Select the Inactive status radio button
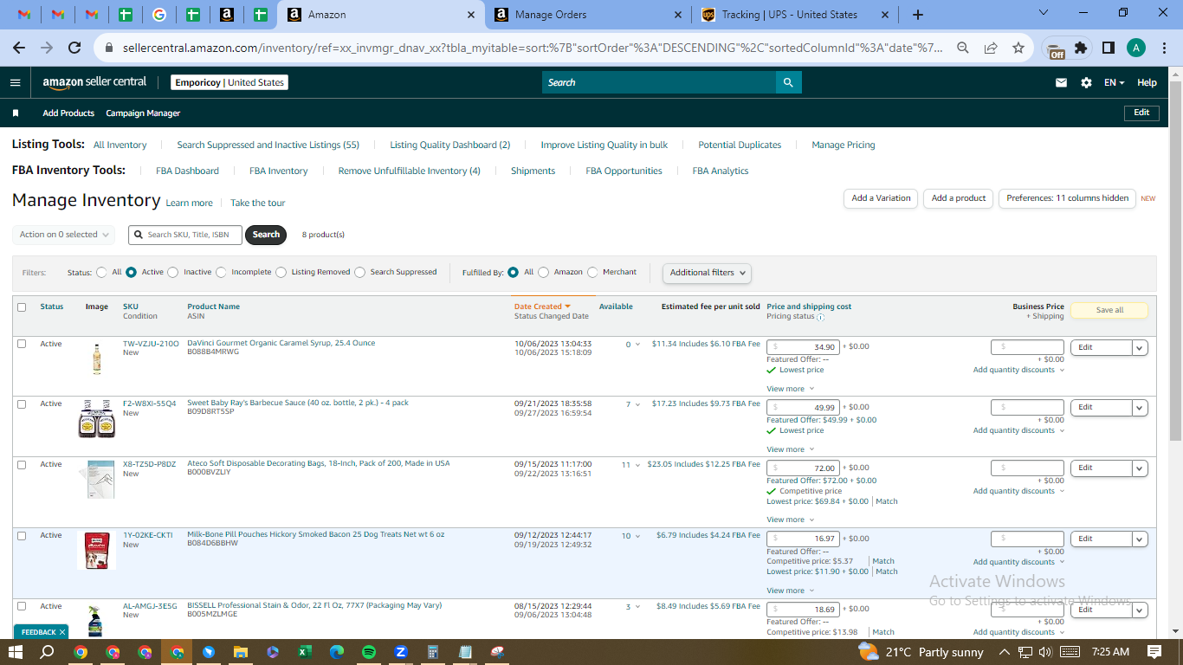This screenshot has width=1183, height=665. [173, 272]
